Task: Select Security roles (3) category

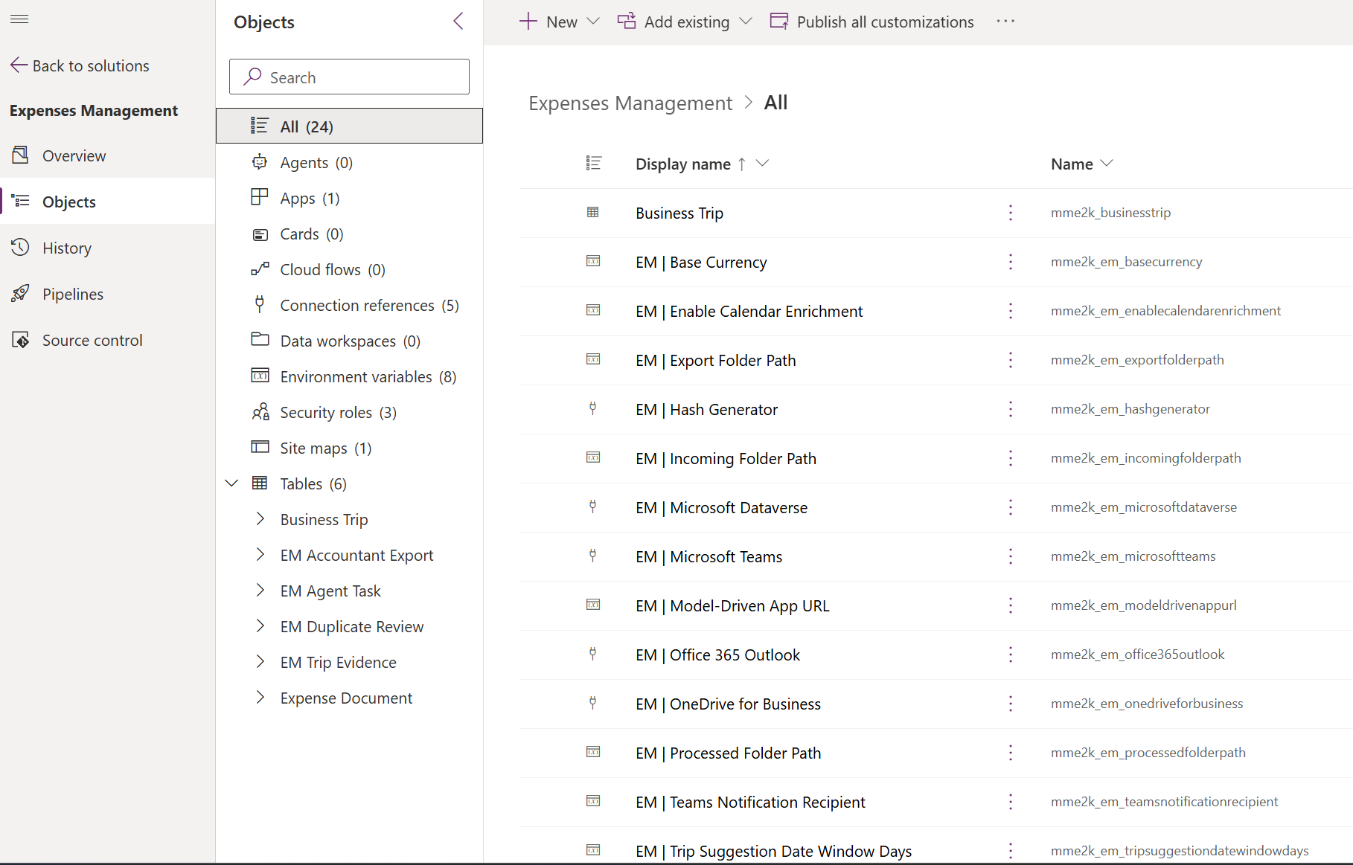Action: [x=349, y=412]
